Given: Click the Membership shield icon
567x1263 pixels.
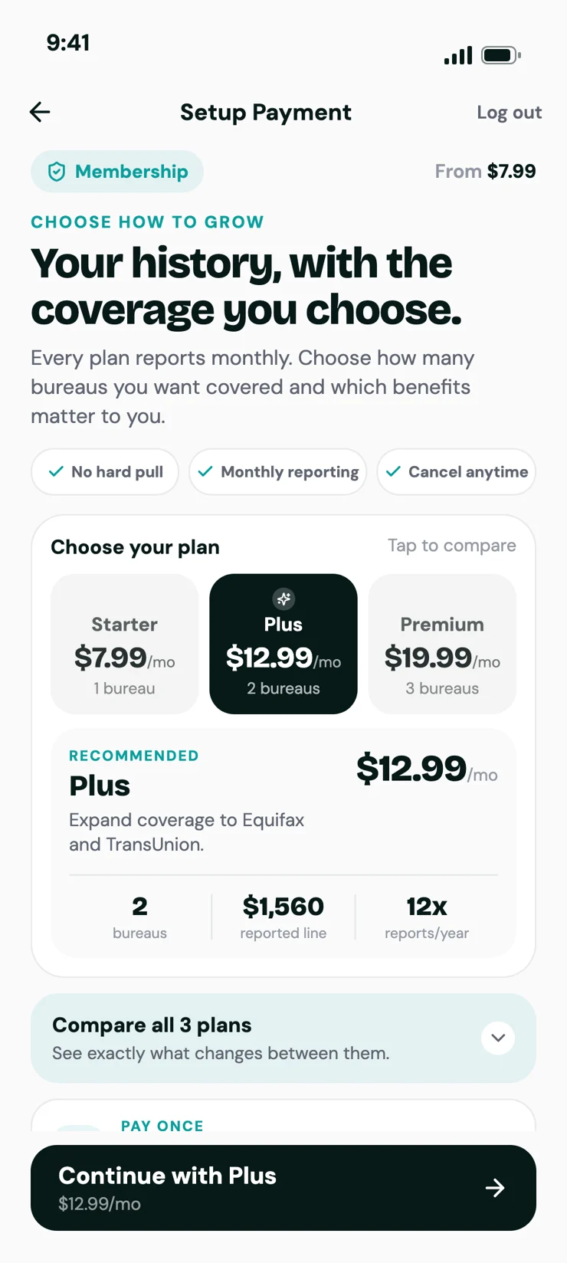Looking at the screenshot, I should pos(57,172).
